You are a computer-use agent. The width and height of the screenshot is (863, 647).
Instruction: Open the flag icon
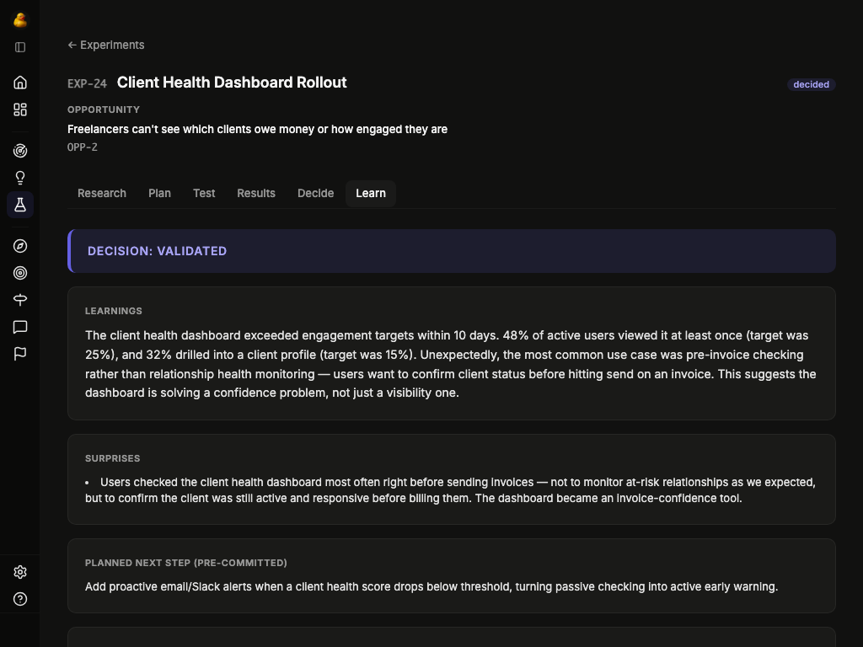coord(20,354)
